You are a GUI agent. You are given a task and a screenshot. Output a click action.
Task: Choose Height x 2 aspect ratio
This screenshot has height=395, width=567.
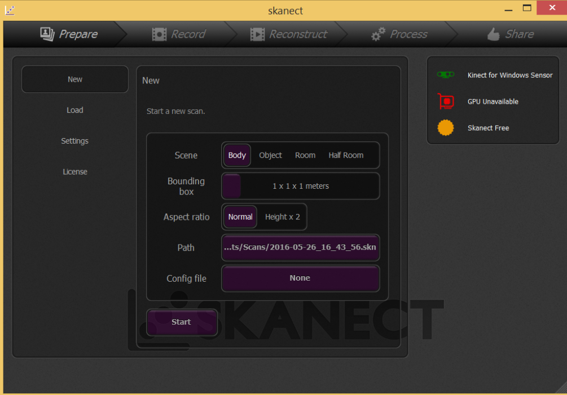pyautogui.click(x=283, y=217)
